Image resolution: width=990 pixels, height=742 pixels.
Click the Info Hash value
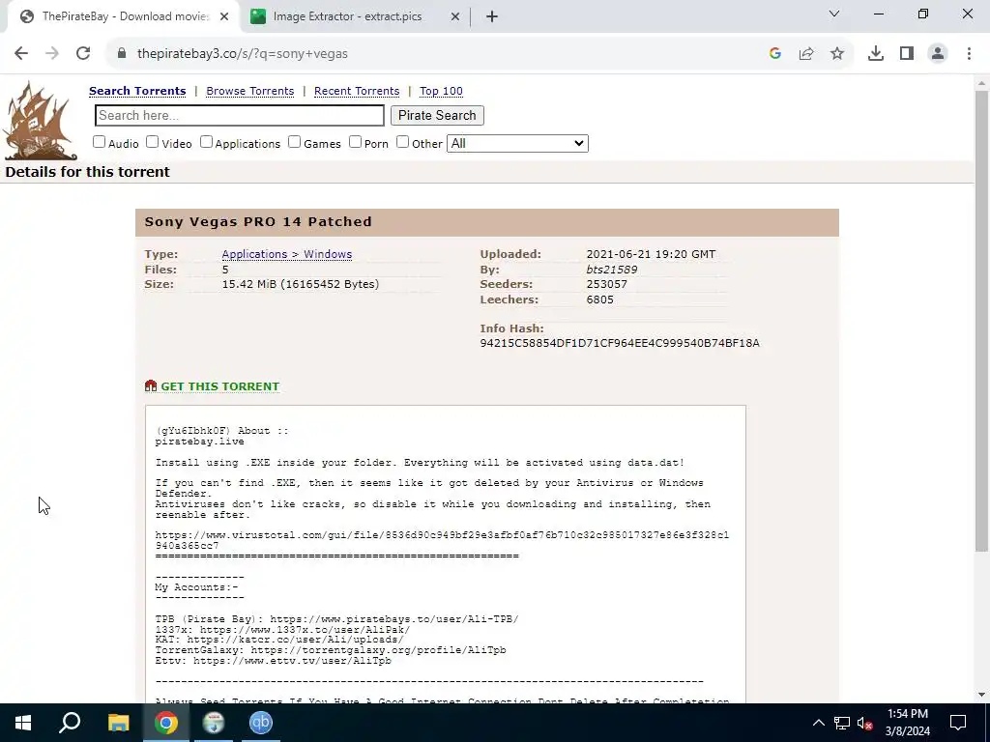tap(620, 343)
